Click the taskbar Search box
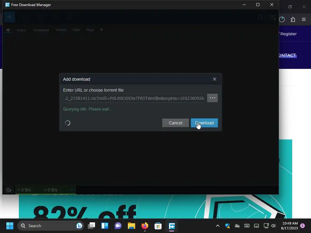Image resolution: width=311 pixels, height=233 pixels. pyautogui.click(x=51, y=226)
